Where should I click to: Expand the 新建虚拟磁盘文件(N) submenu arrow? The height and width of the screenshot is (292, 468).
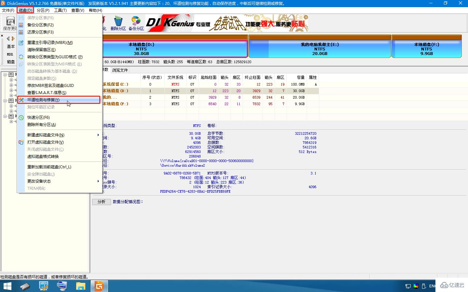point(98,135)
